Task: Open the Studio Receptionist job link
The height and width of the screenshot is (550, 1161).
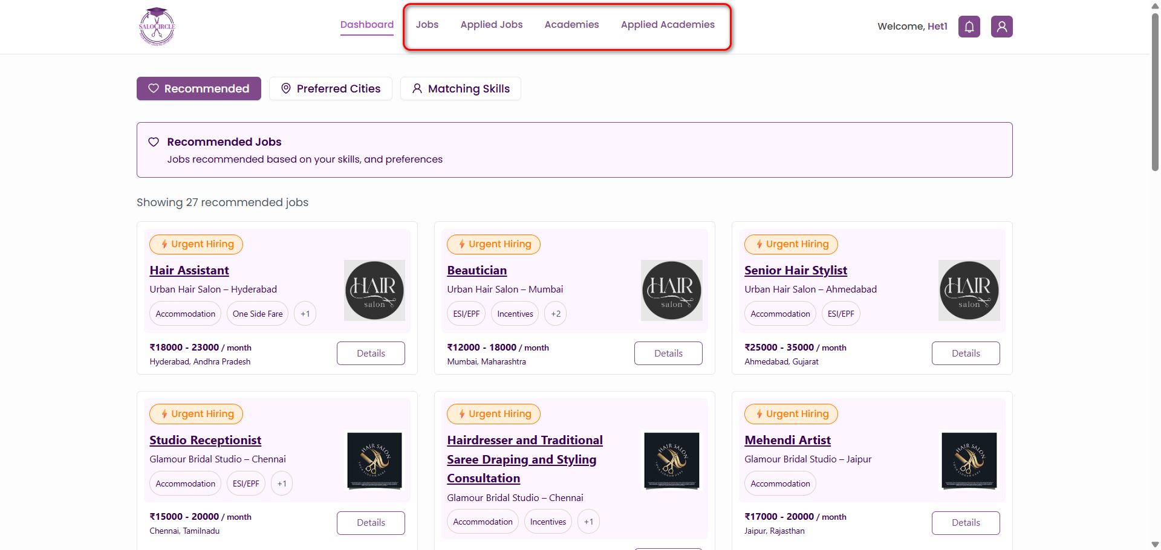Action: pyautogui.click(x=206, y=440)
